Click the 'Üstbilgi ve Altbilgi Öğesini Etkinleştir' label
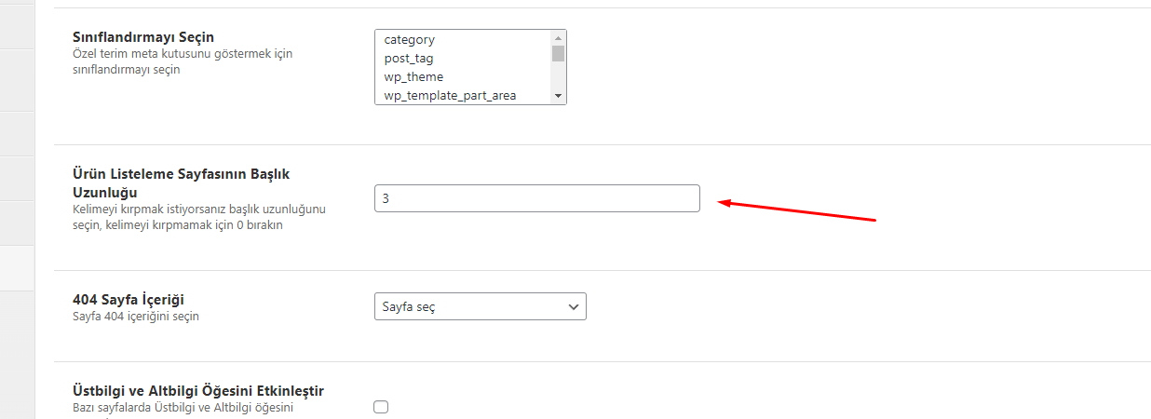Viewport: 1151px width, 419px height. pyautogui.click(x=198, y=390)
